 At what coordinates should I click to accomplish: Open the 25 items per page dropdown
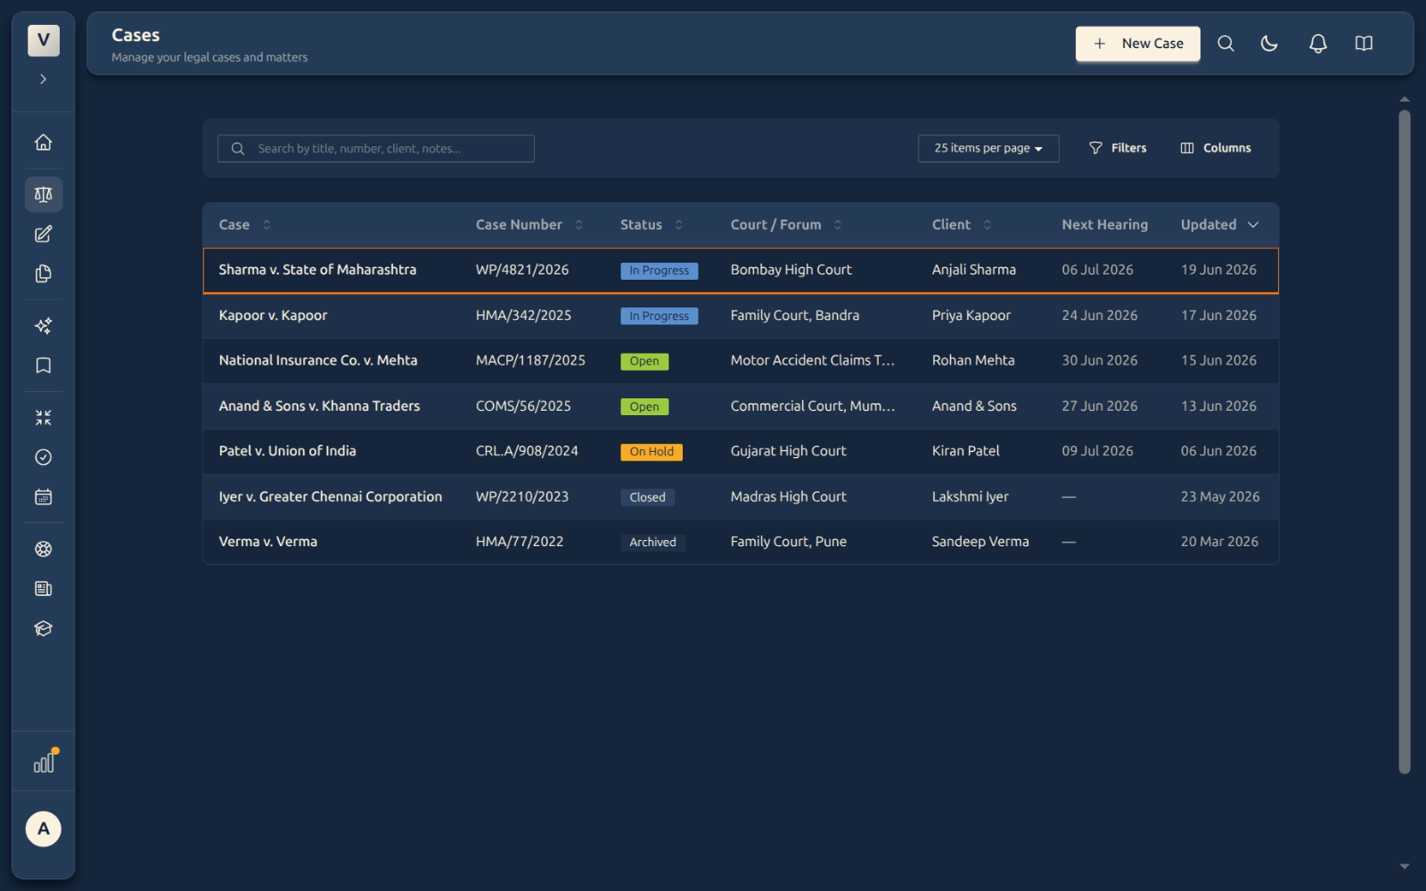(x=988, y=148)
